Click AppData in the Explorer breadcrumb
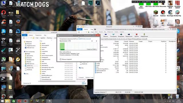This screenshot has width=183, height=103. click(43, 38)
